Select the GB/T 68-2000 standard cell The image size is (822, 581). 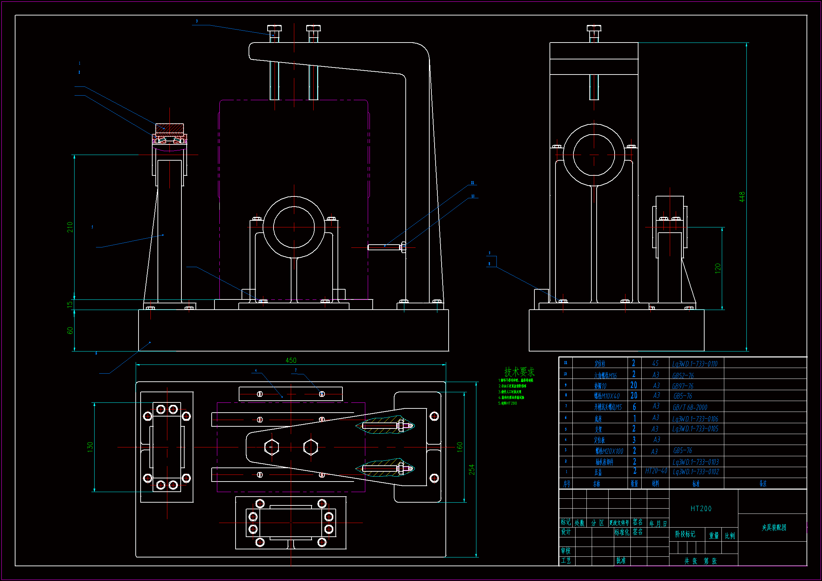[689, 407]
